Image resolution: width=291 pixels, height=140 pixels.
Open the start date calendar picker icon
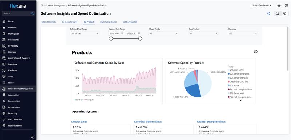pyautogui.click(x=122, y=33)
